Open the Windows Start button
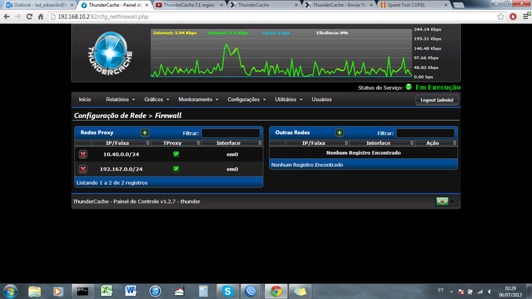The height and width of the screenshot is (299, 532). coord(10,291)
